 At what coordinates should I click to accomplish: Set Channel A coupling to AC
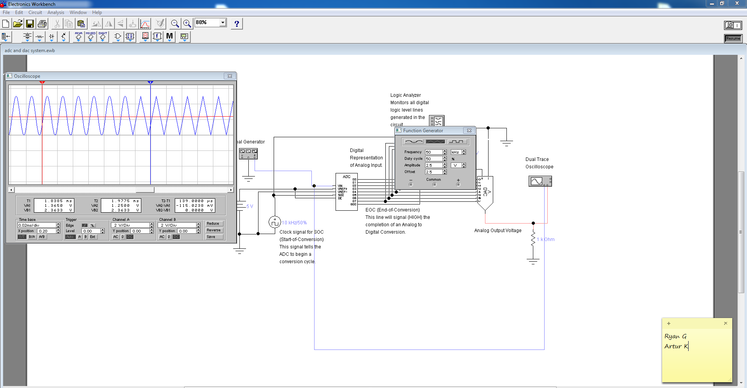pyautogui.click(x=116, y=237)
